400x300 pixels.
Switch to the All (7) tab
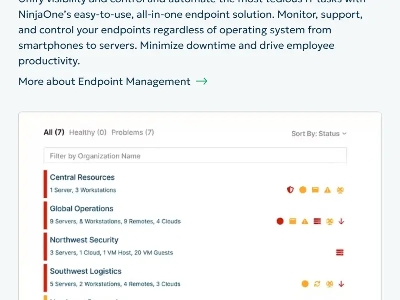click(54, 132)
